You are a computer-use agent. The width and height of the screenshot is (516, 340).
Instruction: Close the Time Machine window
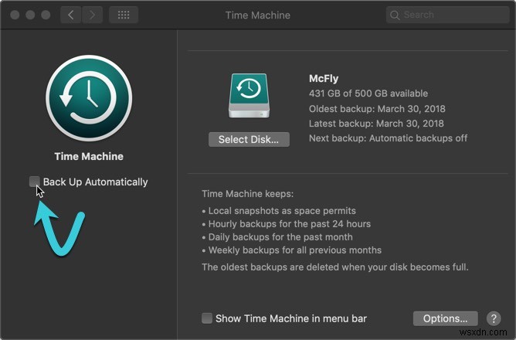click(16, 15)
